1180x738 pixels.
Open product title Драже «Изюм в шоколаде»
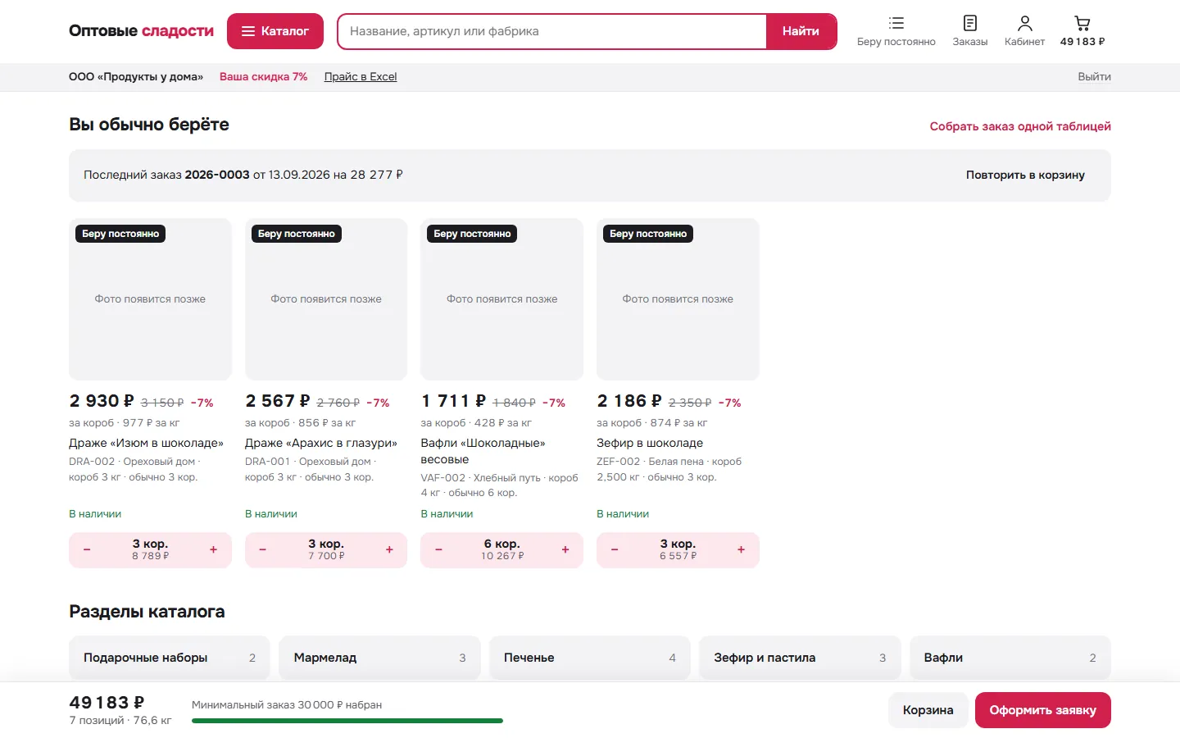pyautogui.click(x=146, y=443)
